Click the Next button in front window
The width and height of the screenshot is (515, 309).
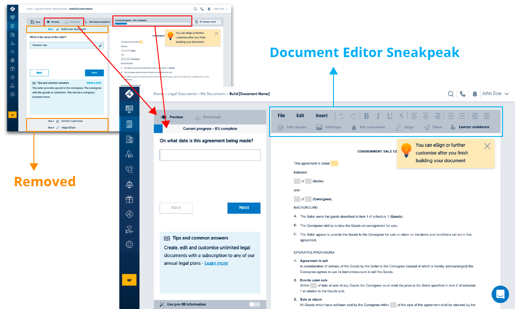point(244,208)
